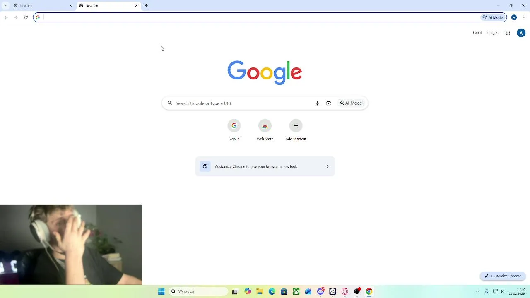Start voice search with microphone
This screenshot has width=530, height=298.
click(x=318, y=103)
